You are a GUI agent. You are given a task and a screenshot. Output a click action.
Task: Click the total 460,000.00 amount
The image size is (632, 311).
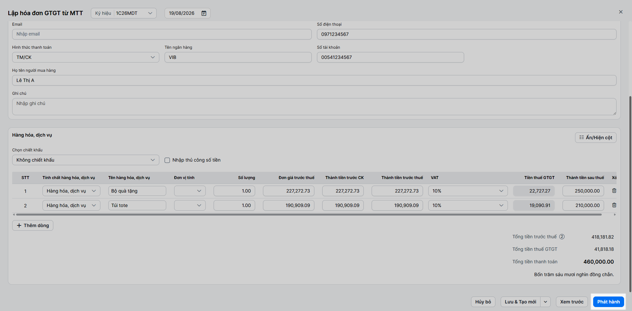(598, 262)
